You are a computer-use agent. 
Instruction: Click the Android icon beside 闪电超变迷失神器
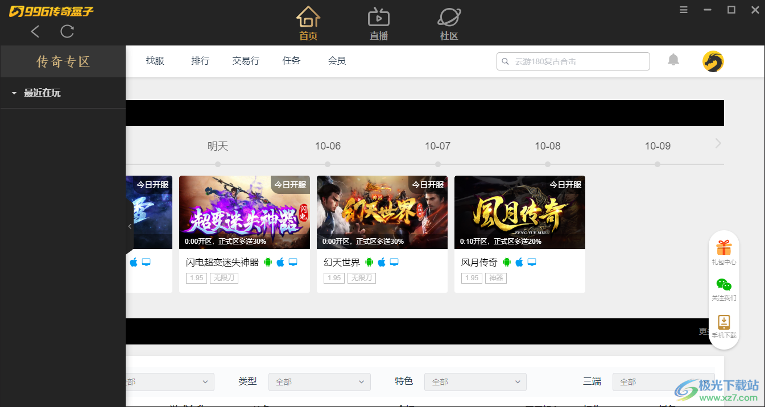click(x=268, y=262)
